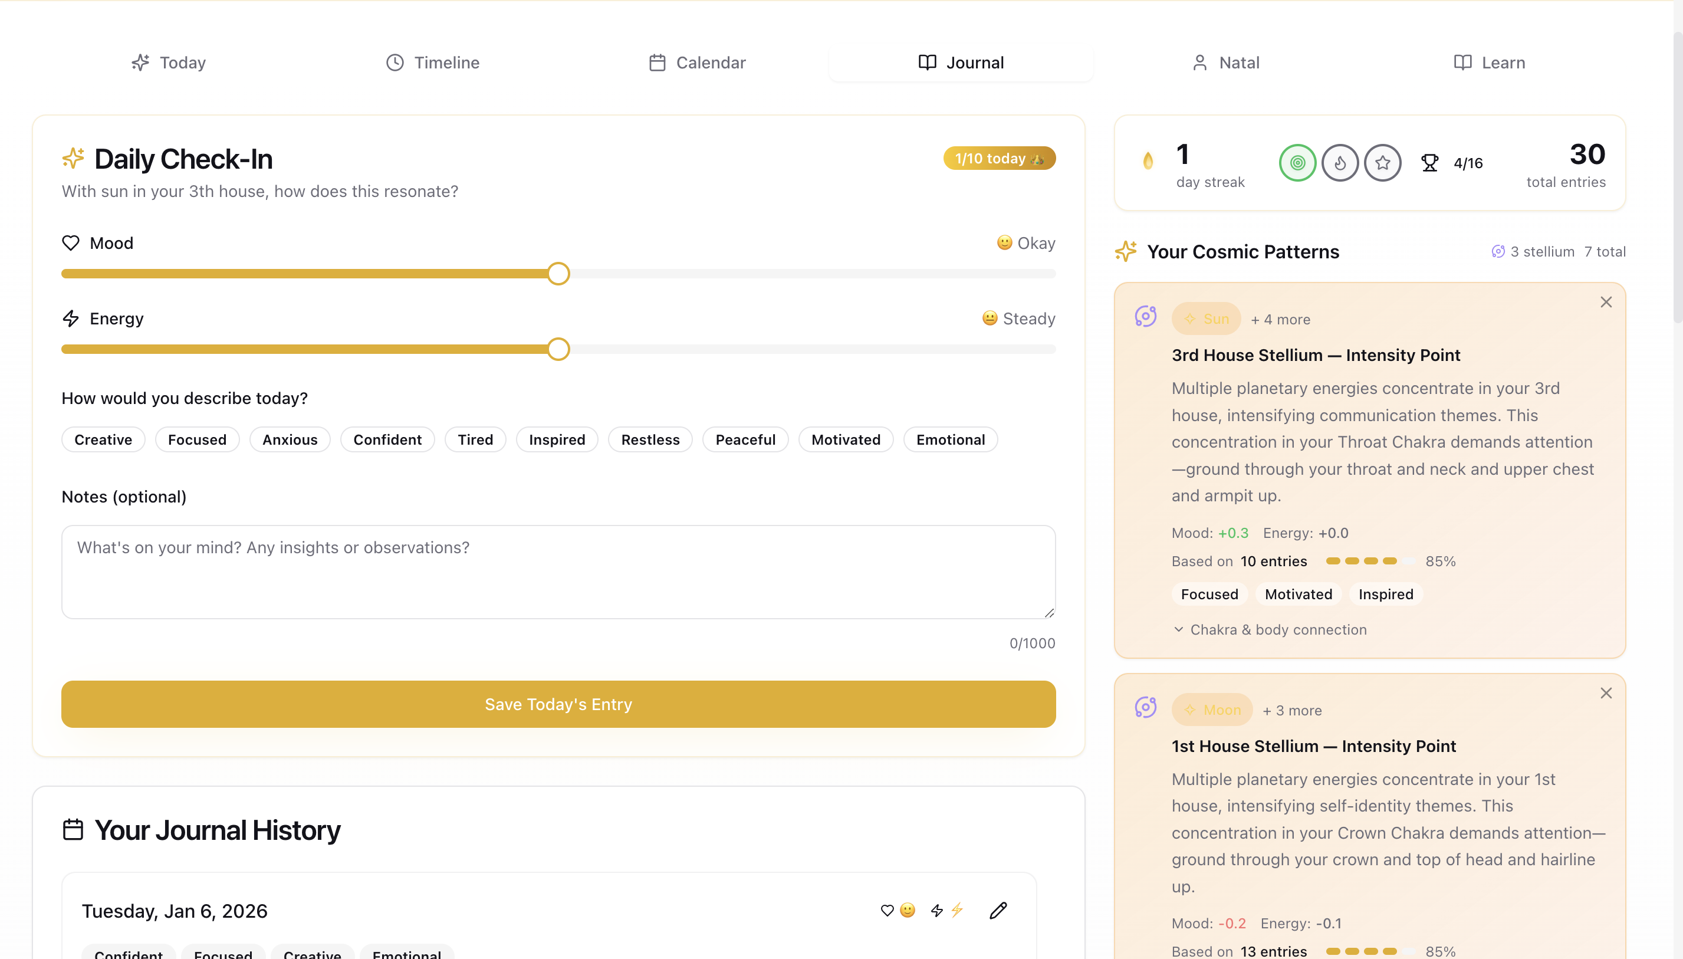The width and height of the screenshot is (1683, 959).
Task: Enable the Motivated descriptor for today
Action: click(x=845, y=439)
